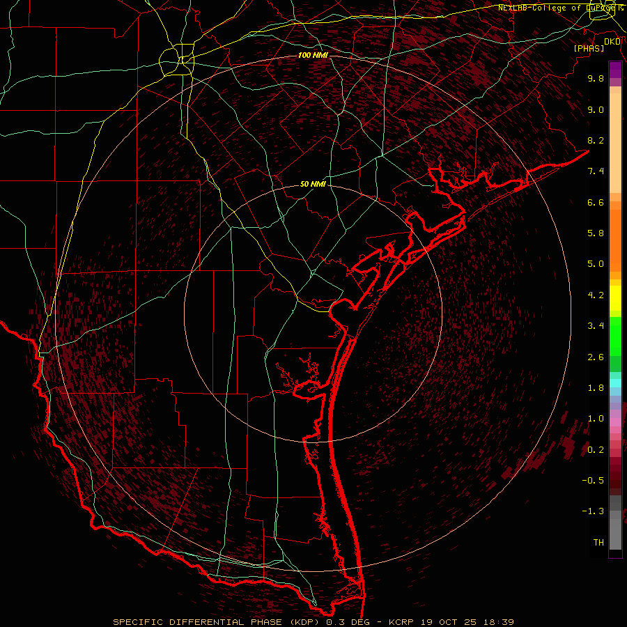The image size is (627, 627).
Task: Click the 2.6 scale value
Action: 596,357
